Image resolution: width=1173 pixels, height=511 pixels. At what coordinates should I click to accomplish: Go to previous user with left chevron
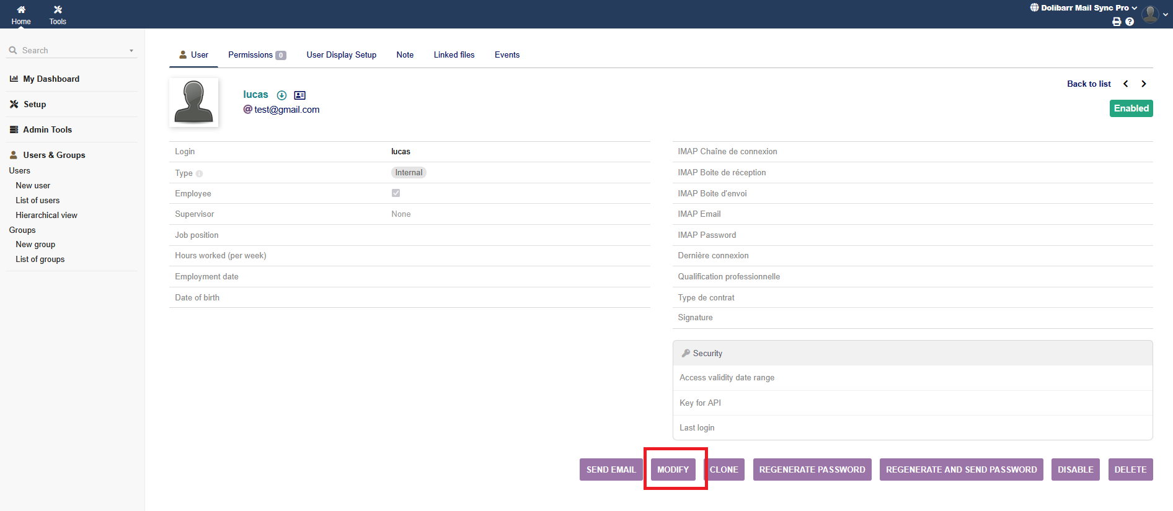tap(1126, 84)
